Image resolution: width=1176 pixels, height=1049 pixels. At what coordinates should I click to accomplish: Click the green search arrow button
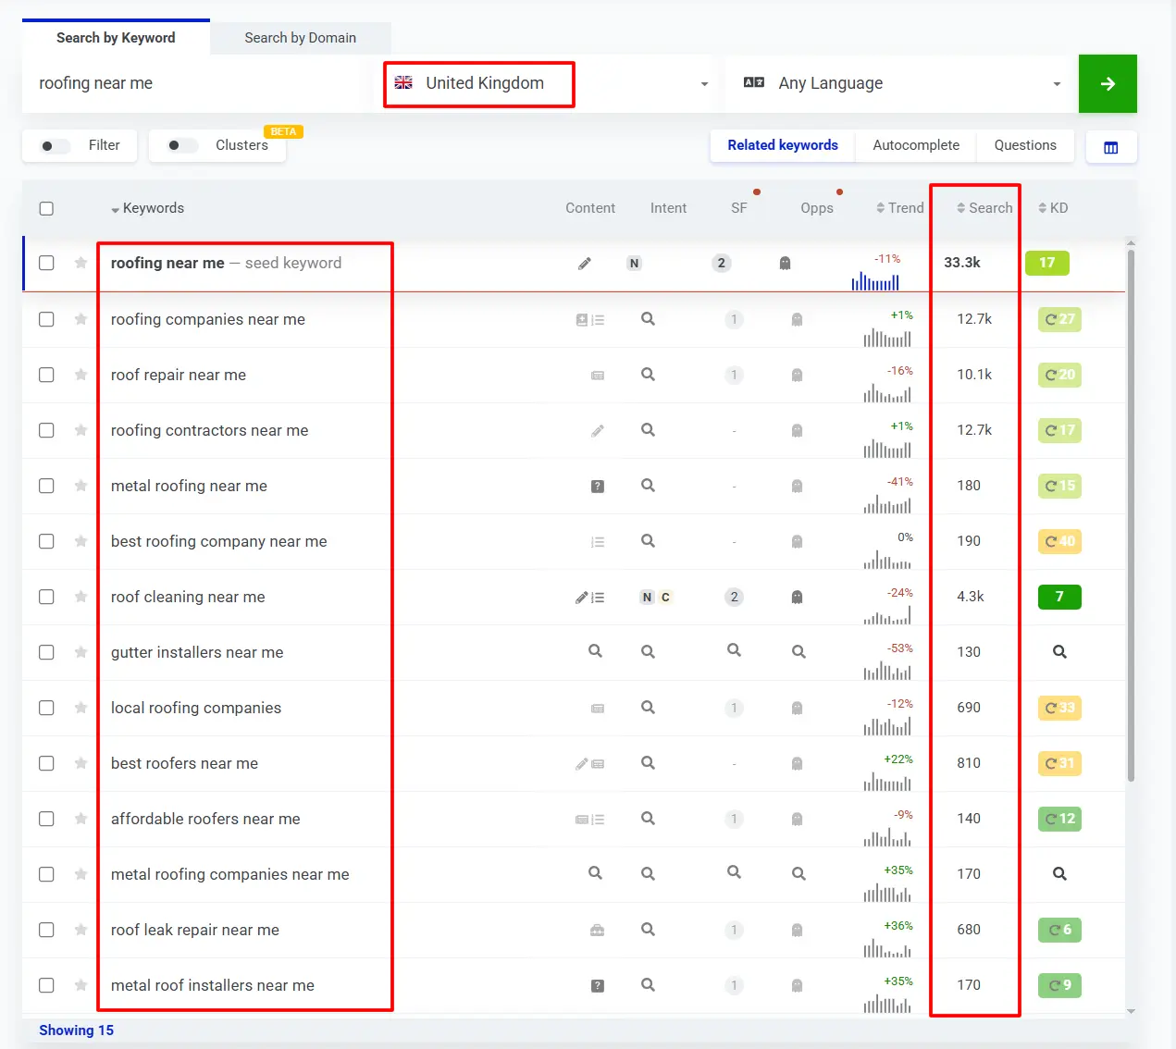click(1107, 84)
